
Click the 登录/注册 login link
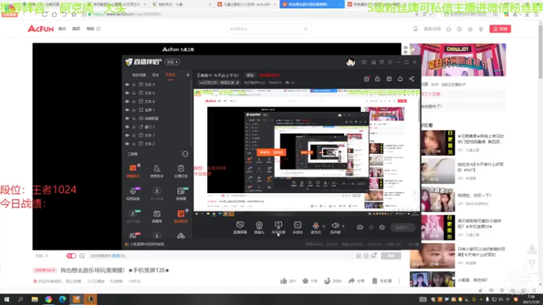coord(432,29)
